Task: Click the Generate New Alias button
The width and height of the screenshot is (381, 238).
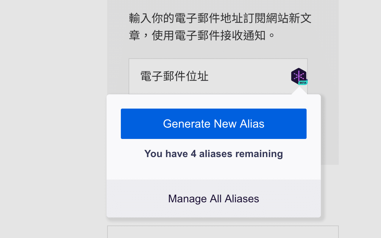Action: click(x=213, y=123)
